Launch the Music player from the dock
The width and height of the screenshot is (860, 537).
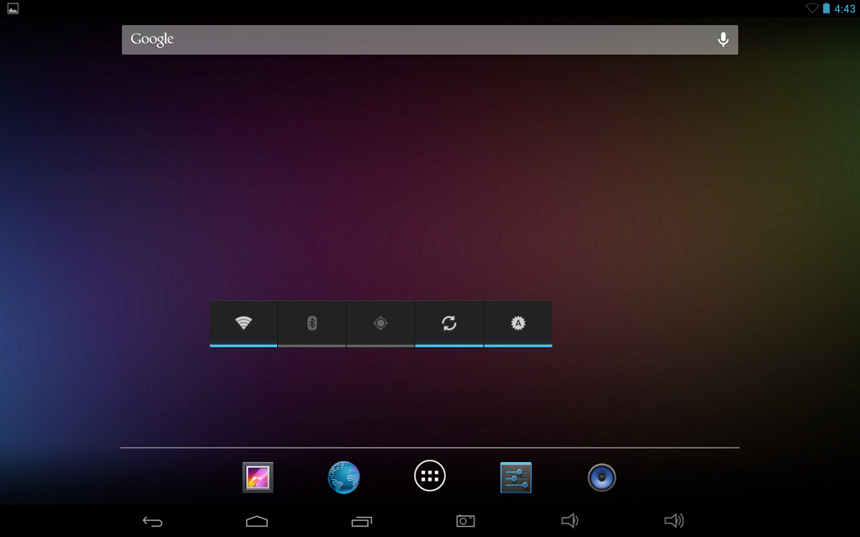pos(601,477)
